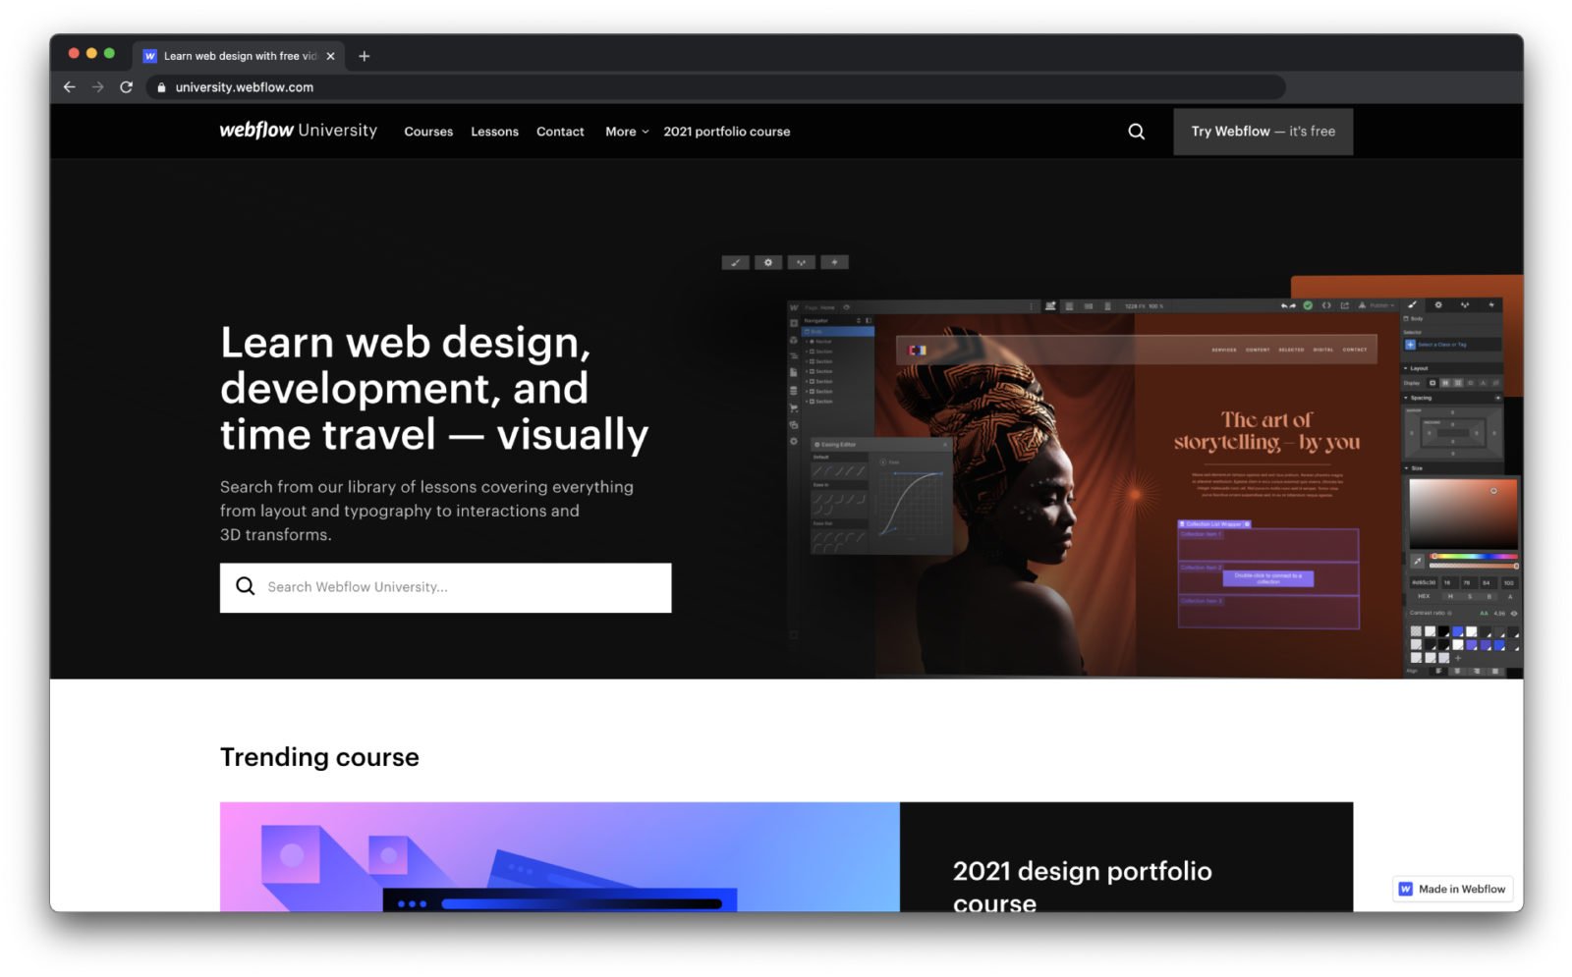The height and width of the screenshot is (977, 1572).
Task: Click the magnifier icon inside the hero search box
Action: [246, 586]
